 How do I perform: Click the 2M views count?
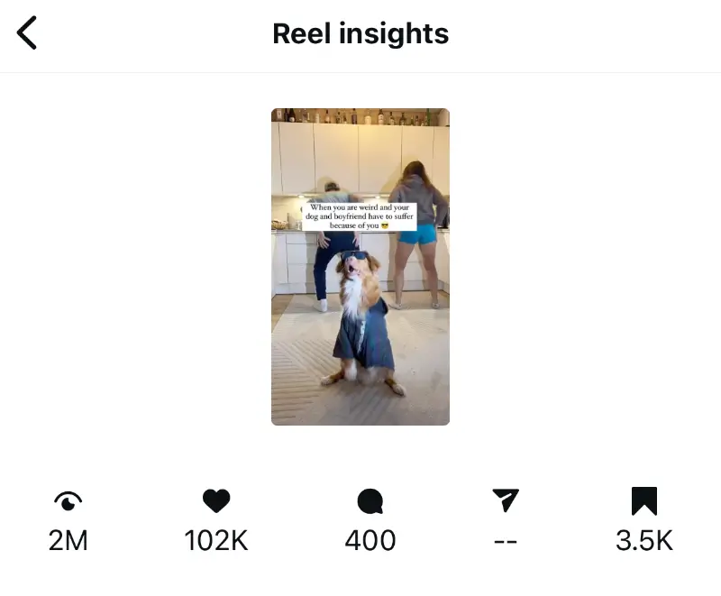tap(68, 540)
